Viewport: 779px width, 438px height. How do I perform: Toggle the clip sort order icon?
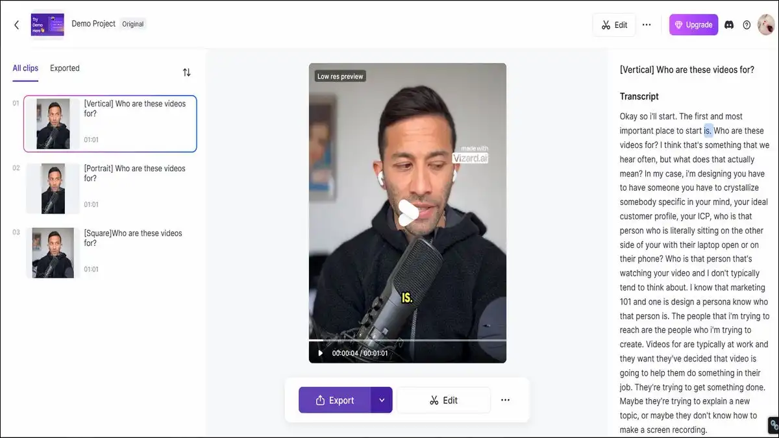[x=187, y=72]
